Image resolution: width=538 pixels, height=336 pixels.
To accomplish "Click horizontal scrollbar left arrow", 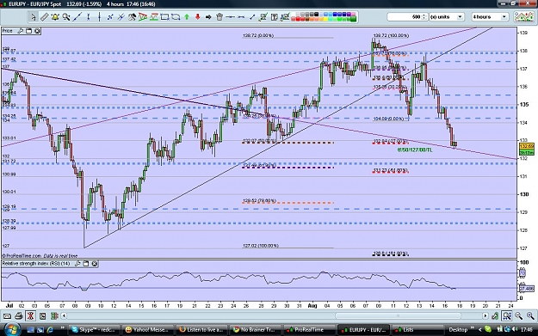I will coord(64,315).
